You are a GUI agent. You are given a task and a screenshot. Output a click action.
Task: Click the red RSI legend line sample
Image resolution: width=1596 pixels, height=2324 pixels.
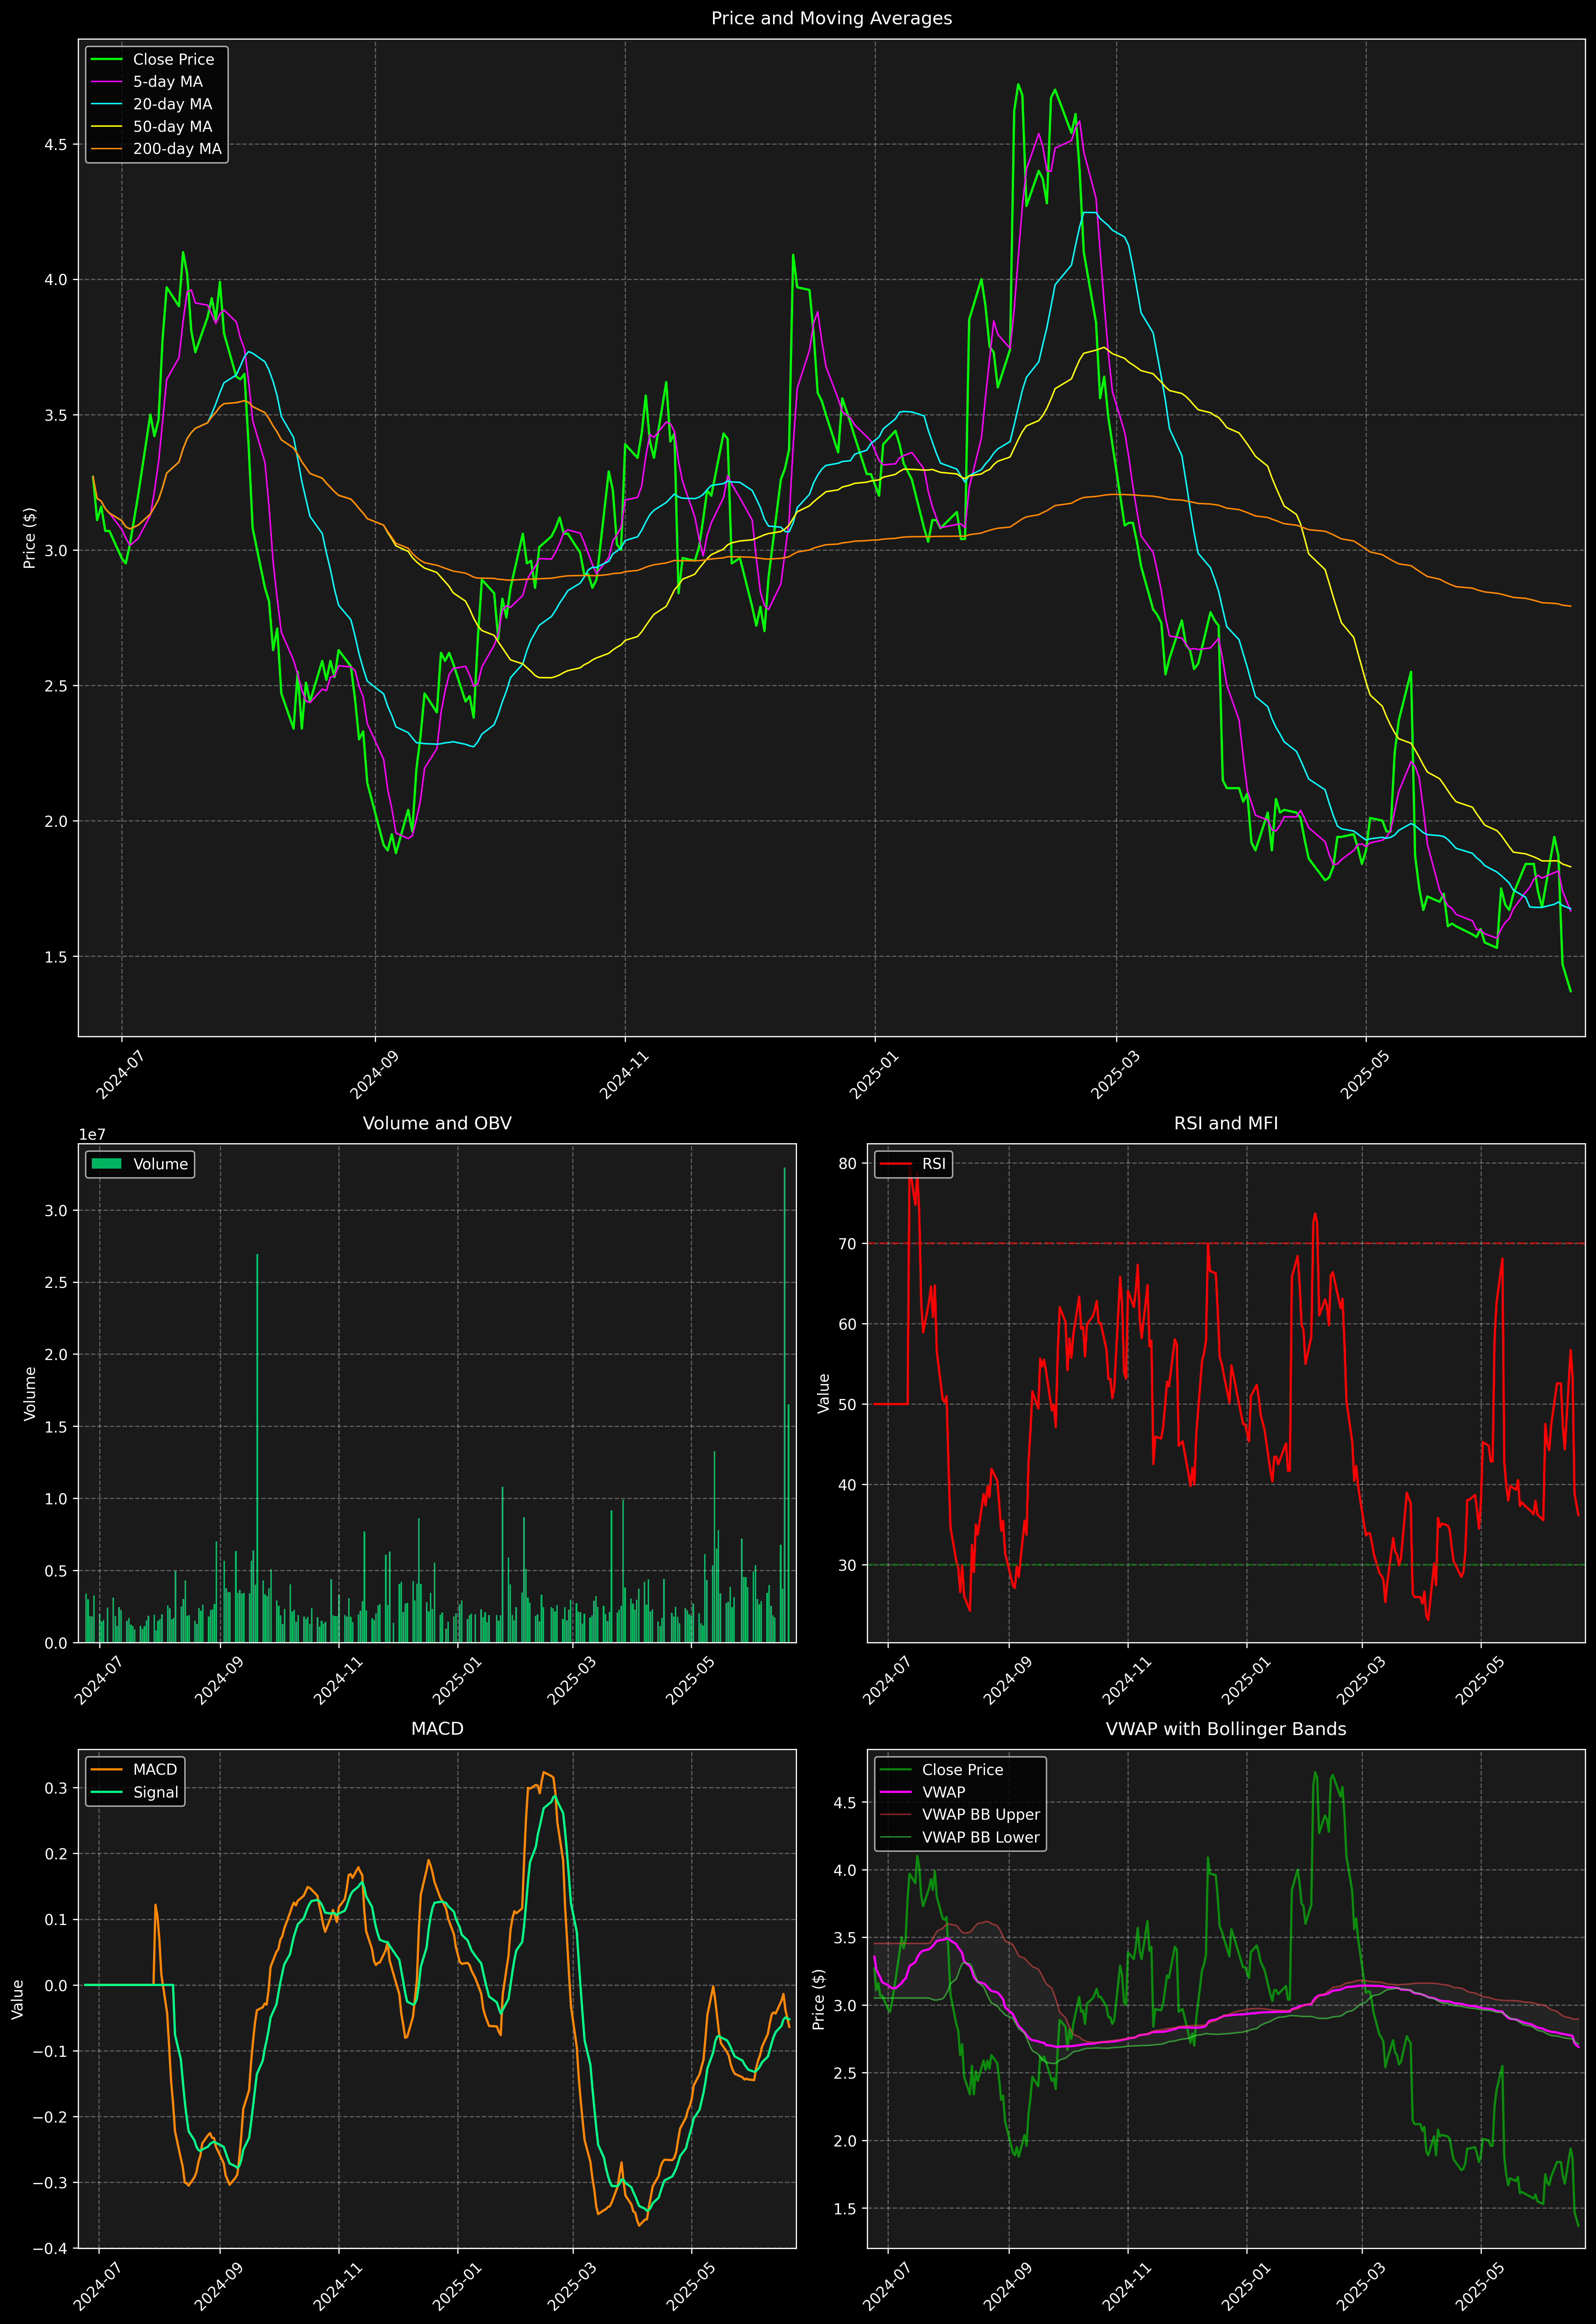895,1164
